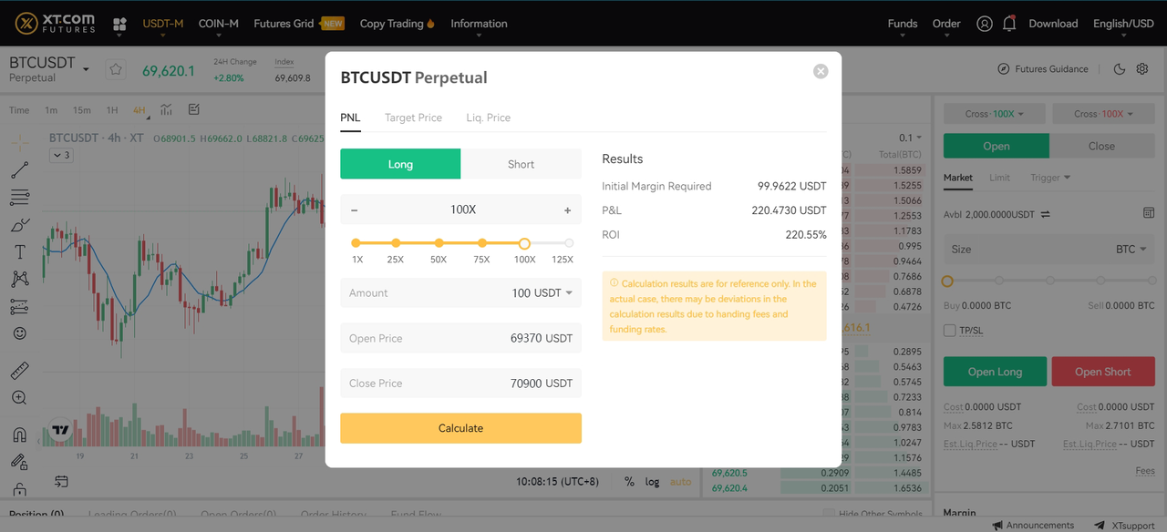Click the TradingView logo on chart
The width and height of the screenshot is (1167, 532).
coord(61,429)
